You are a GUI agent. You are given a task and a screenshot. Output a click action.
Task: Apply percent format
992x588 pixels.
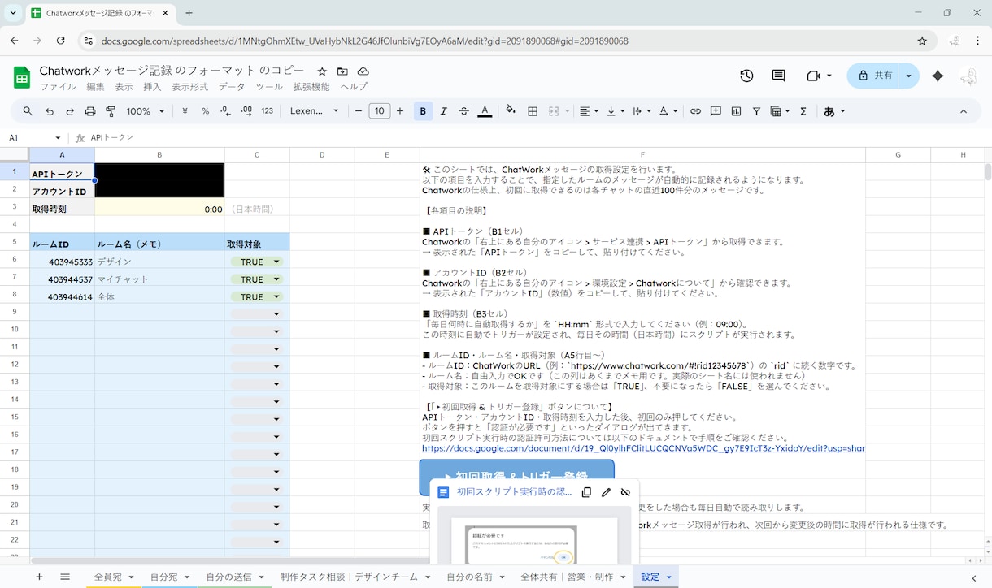pyautogui.click(x=205, y=111)
